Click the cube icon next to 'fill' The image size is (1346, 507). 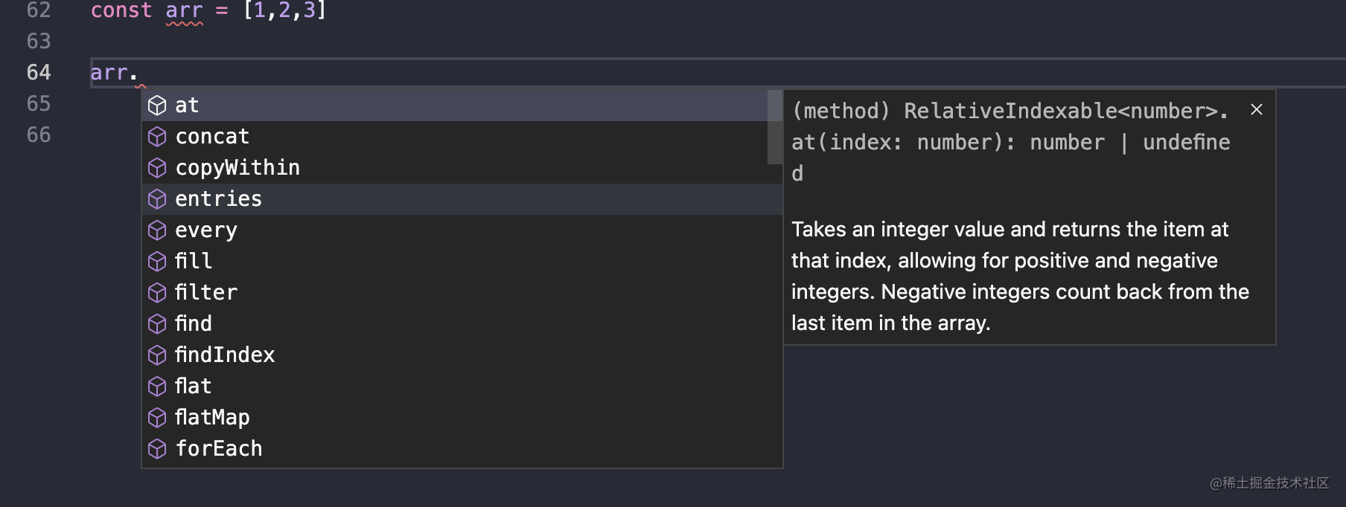[157, 262]
